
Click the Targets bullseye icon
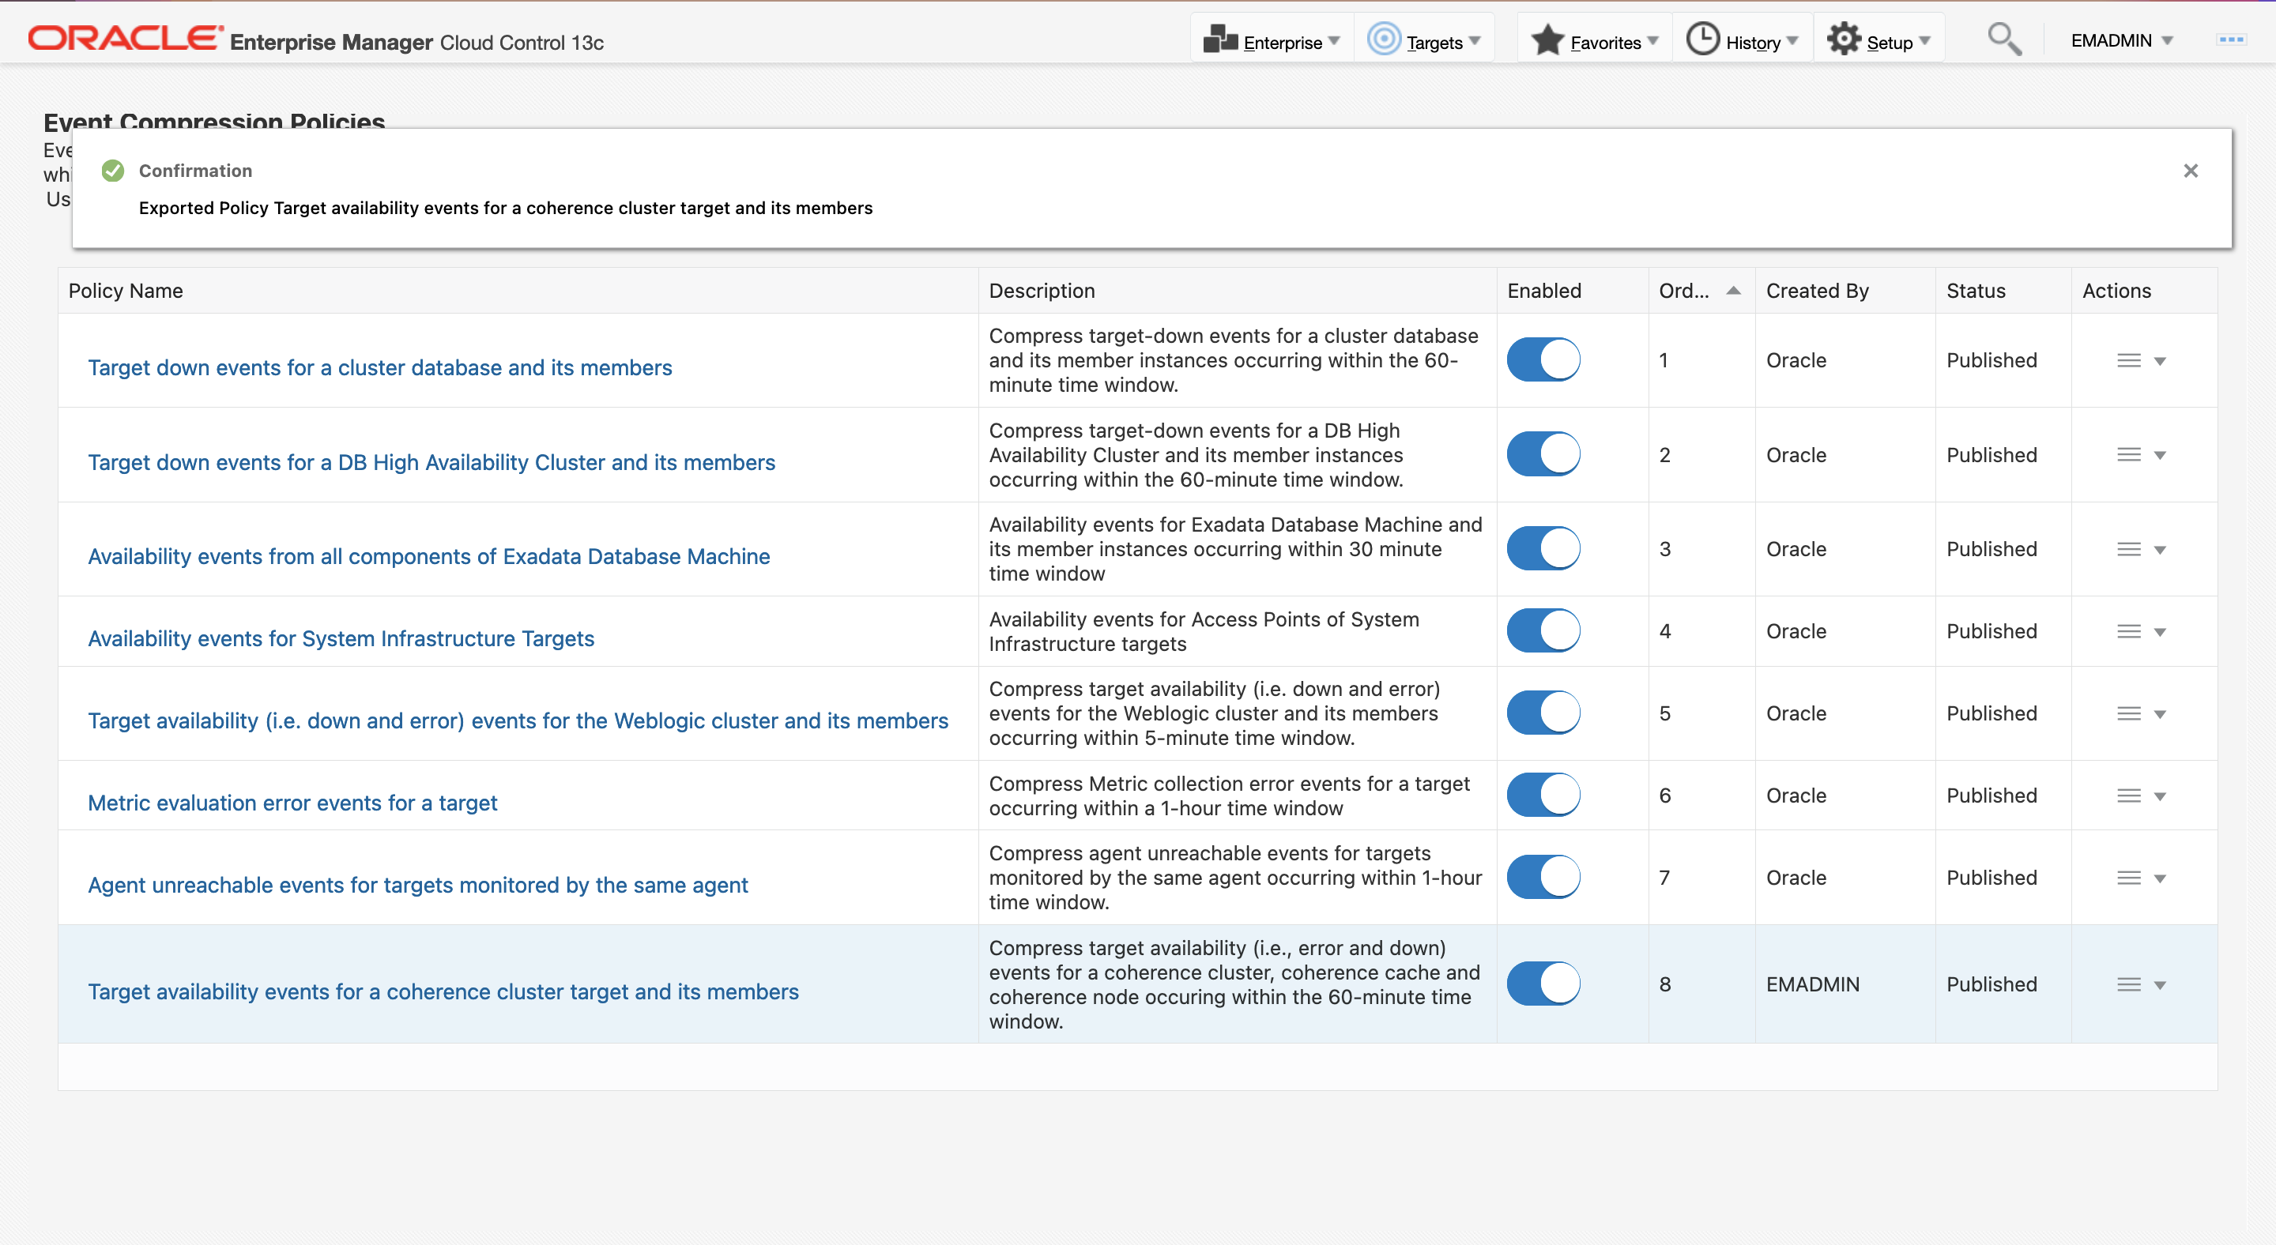[1384, 39]
